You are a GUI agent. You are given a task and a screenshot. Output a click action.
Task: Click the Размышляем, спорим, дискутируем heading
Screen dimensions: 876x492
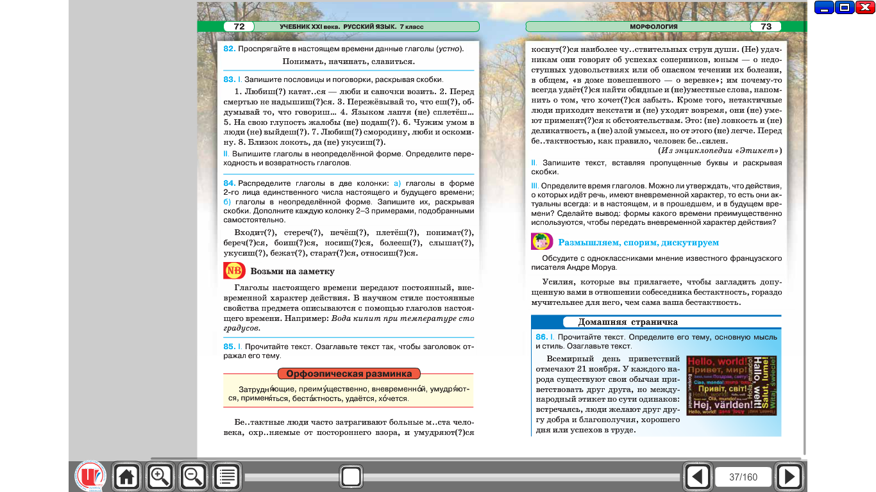(638, 243)
